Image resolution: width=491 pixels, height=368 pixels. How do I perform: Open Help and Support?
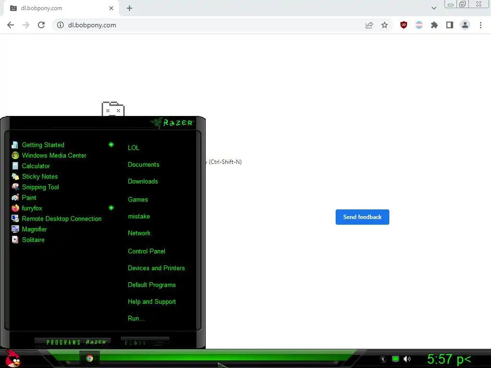coord(152,302)
